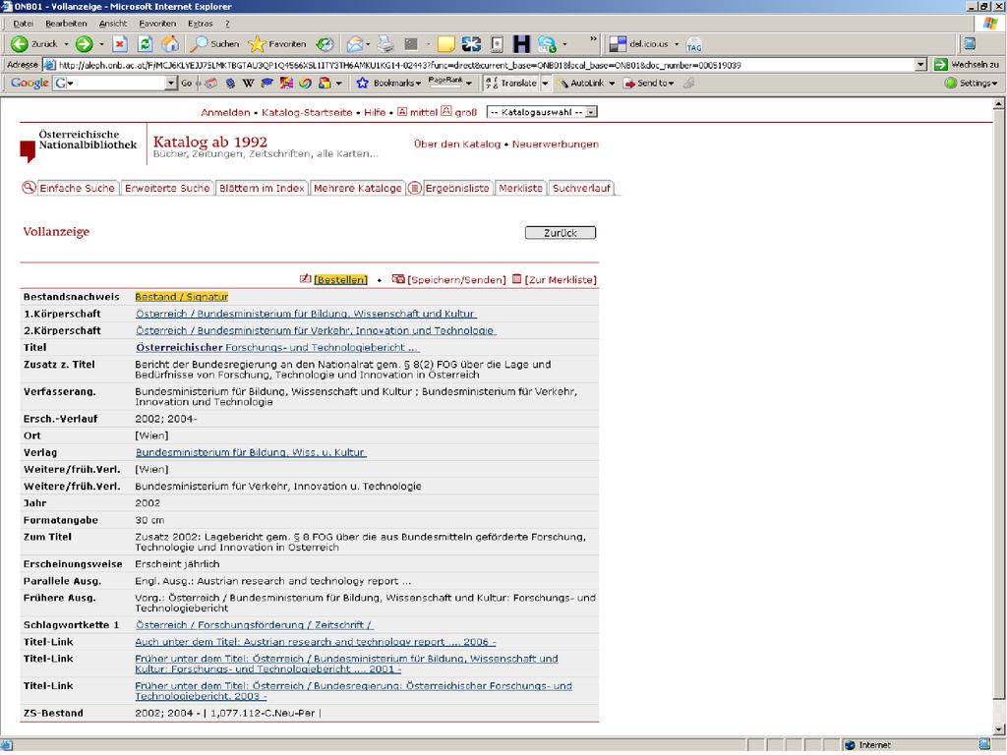Open the Suchen search pane
The image size is (1007, 755).
click(x=215, y=43)
